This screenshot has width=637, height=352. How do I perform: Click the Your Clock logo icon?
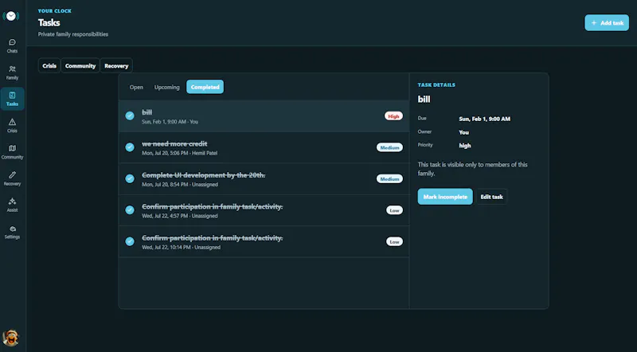[11, 16]
